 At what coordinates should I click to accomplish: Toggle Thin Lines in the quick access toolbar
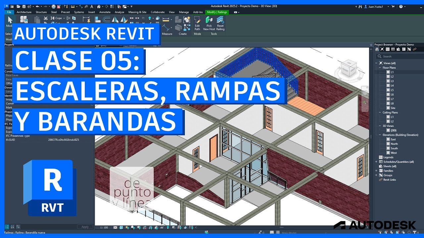(x=112, y=7)
